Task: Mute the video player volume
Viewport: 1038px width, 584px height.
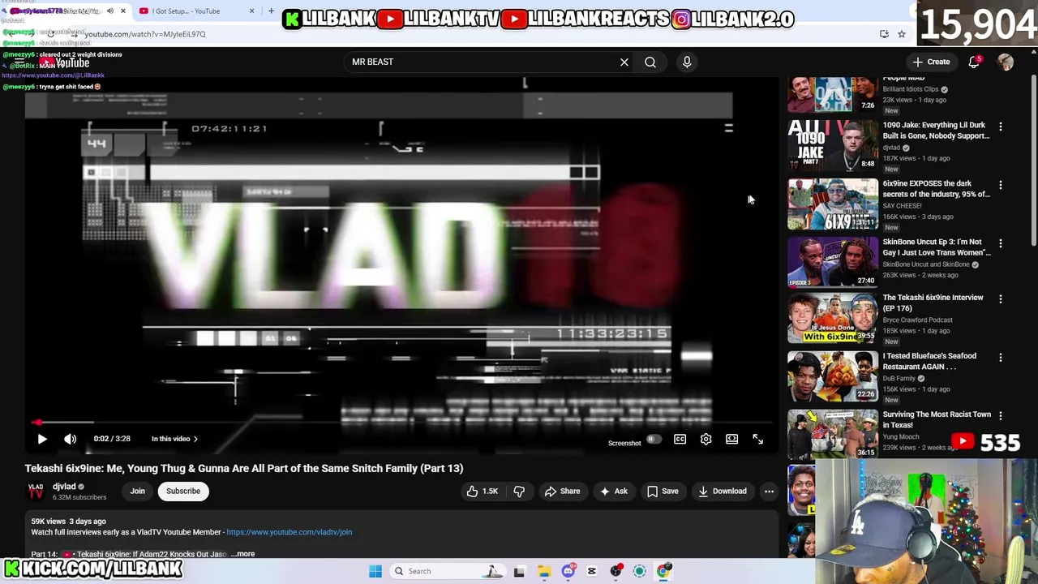Action: [71, 439]
